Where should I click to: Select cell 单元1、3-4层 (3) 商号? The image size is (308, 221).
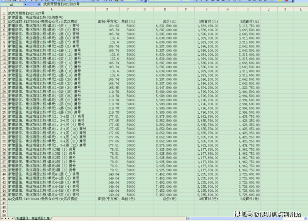pyautogui.click(x=52, y=117)
